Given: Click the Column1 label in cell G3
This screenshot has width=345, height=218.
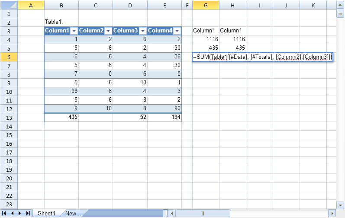Looking at the screenshot, I should 206,31.
